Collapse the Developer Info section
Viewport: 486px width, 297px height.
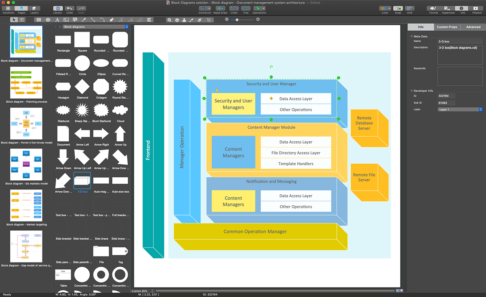tap(412, 91)
